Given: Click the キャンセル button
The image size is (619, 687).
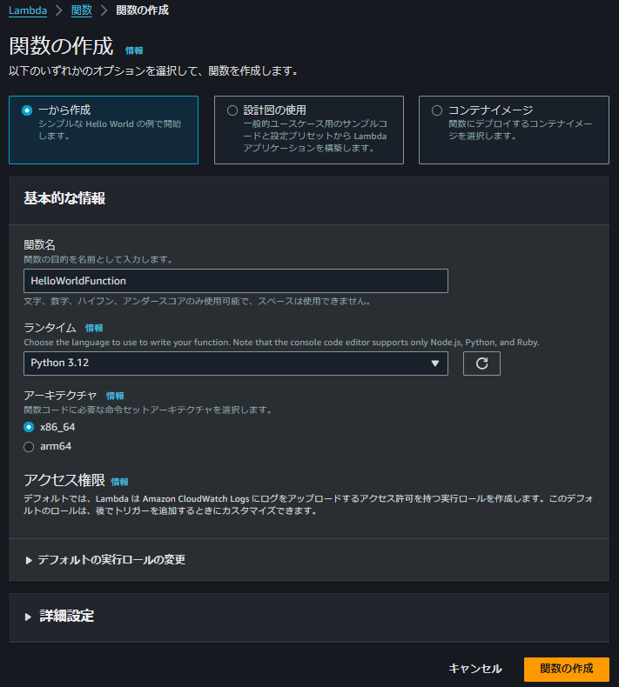Looking at the screenshot, I should tap(475, 669).
